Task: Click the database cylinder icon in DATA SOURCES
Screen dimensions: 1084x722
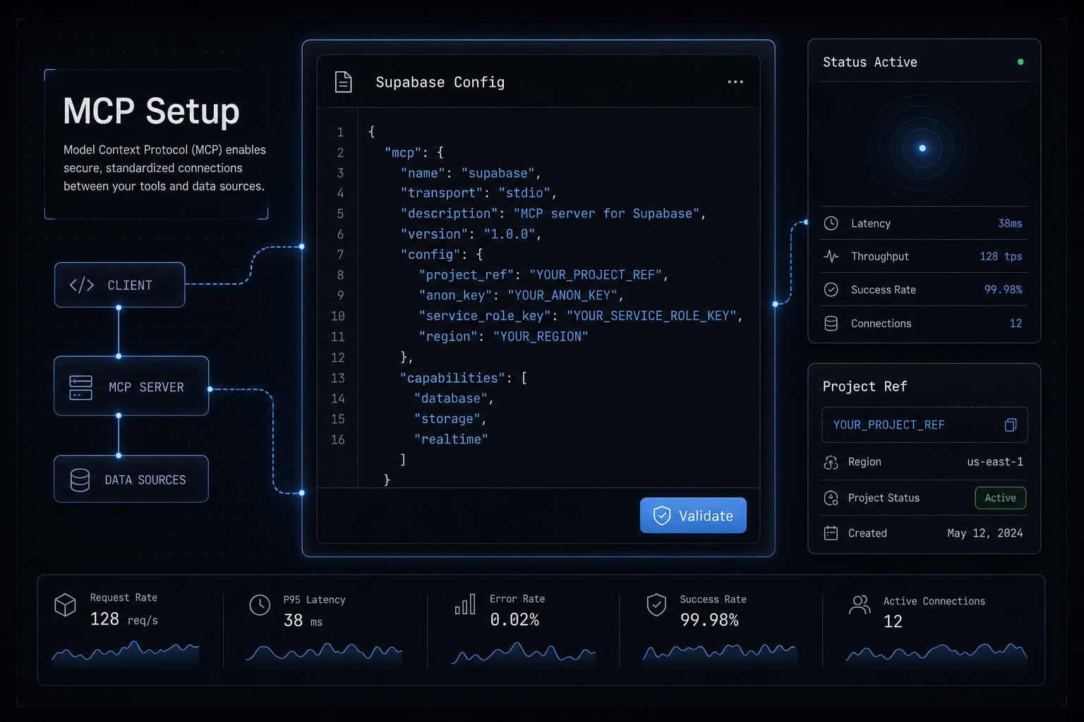Action: coord(80,480)
